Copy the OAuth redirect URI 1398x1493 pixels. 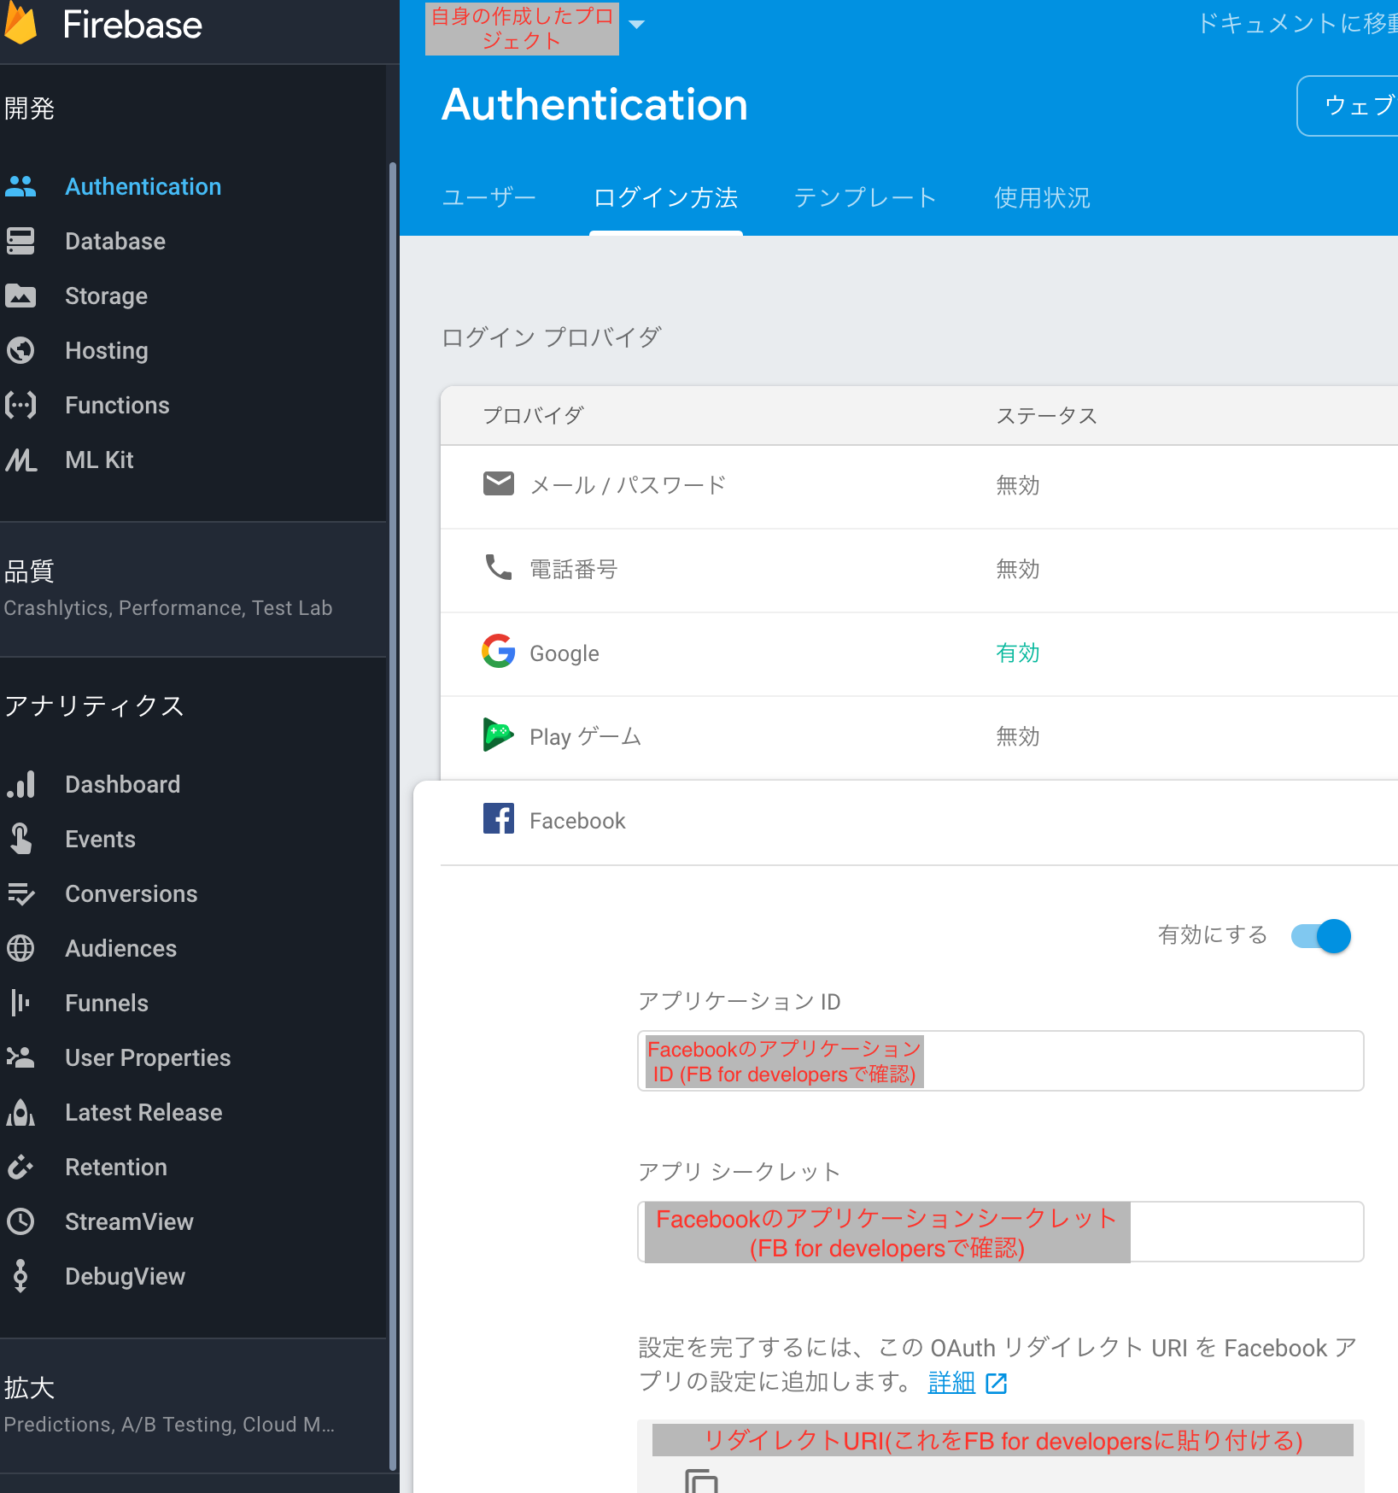coord(702,1480)
